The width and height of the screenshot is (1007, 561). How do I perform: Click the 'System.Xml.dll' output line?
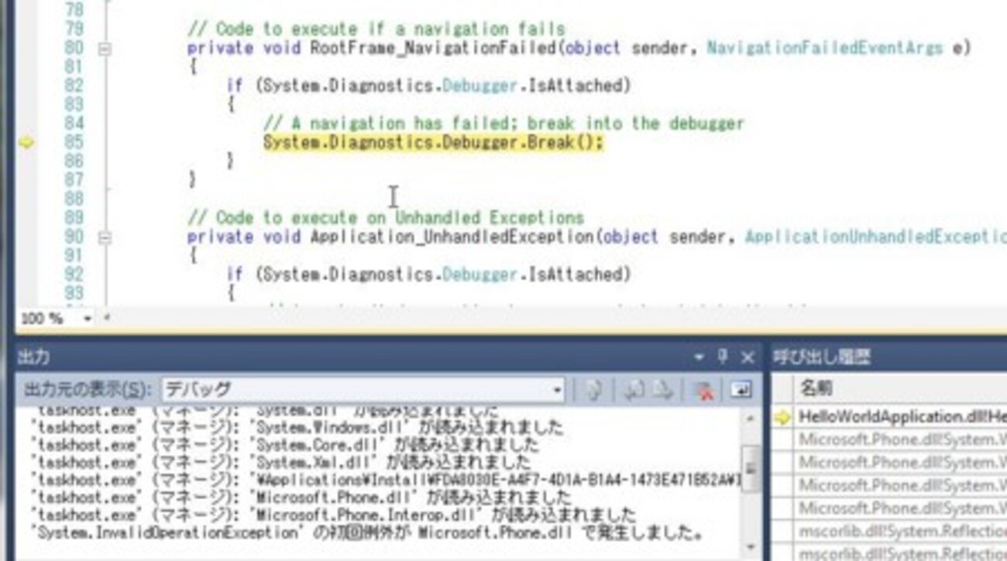[x=280, y=463]
